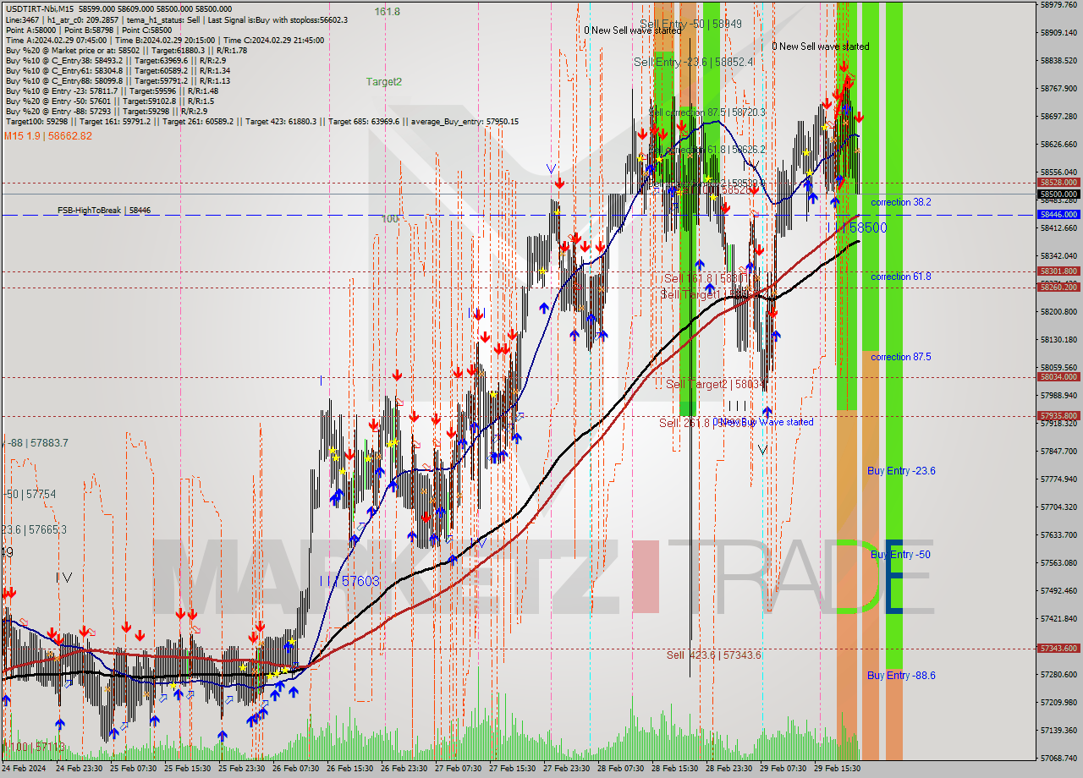Select the '24 Feb 2024' time axis label
Image resolution: width=1083 pixels, height=778 pixels.
coord(25,769)
